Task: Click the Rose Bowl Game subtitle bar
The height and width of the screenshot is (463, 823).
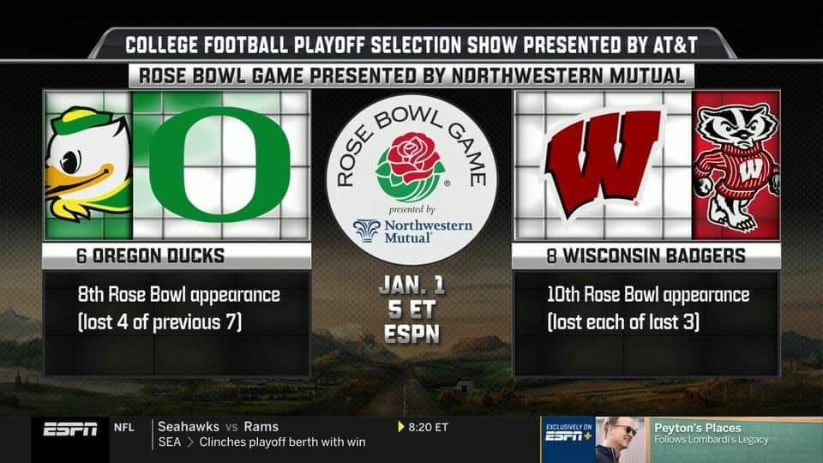Action: [x=411, y=75]
